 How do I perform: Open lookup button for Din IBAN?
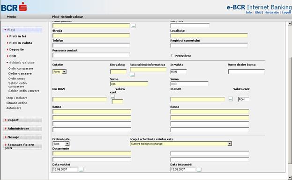pos(112,97)
